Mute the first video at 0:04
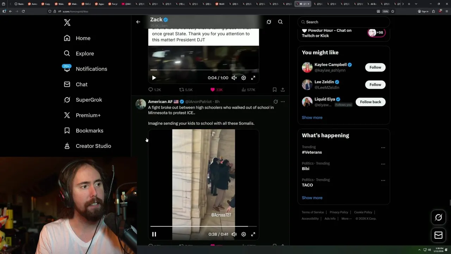Viewport: 451px width, 254px height. [234, 78]
